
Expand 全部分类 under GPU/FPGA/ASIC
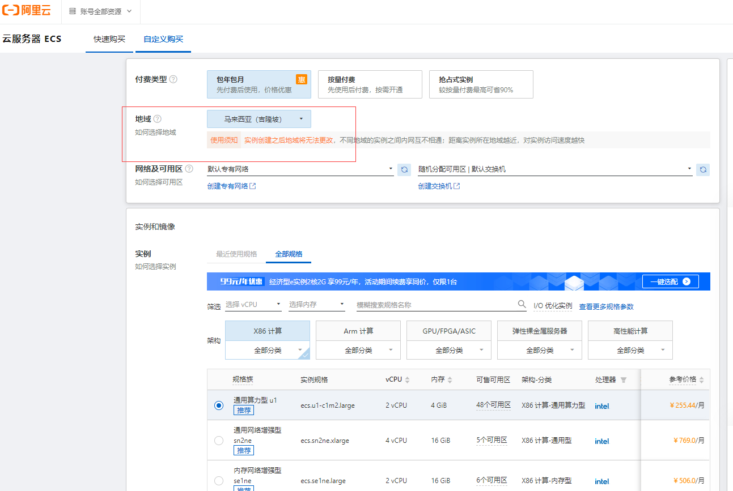pos(449,350)
